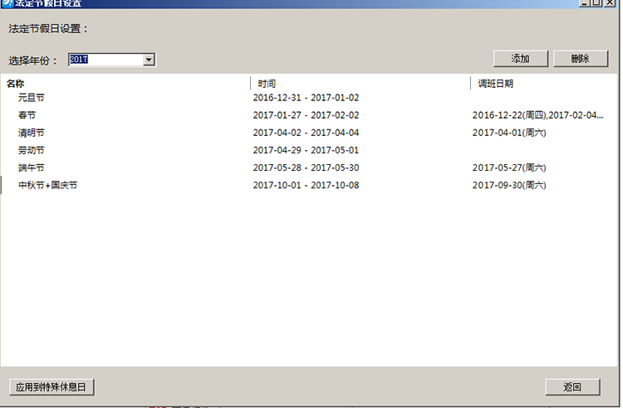
Task: Maximize the 法定节假日设置 window
Action: coord(597,3)
